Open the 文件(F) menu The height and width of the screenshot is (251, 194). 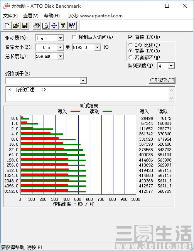[x=10, y=16]
